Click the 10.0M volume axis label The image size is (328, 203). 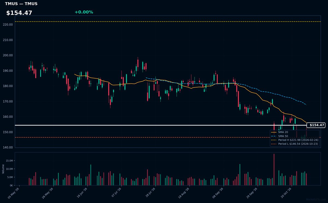9,169
